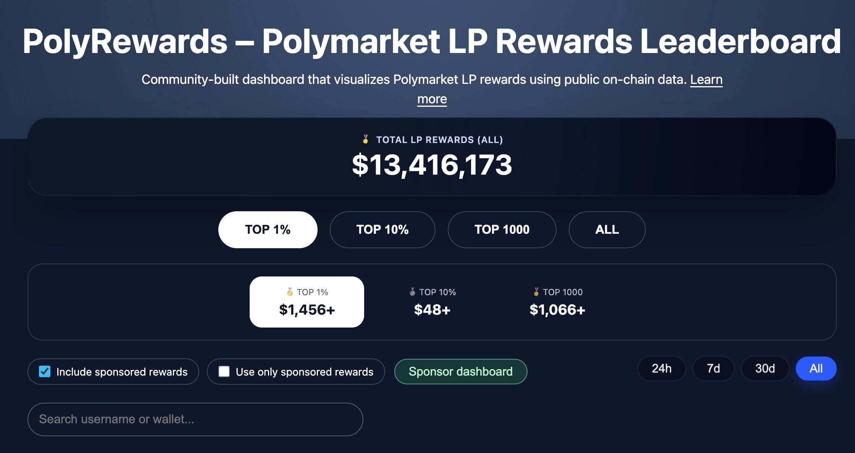Focus the Search username or wallet field
Screen dimensions: 855x453
tap(195, 419)
